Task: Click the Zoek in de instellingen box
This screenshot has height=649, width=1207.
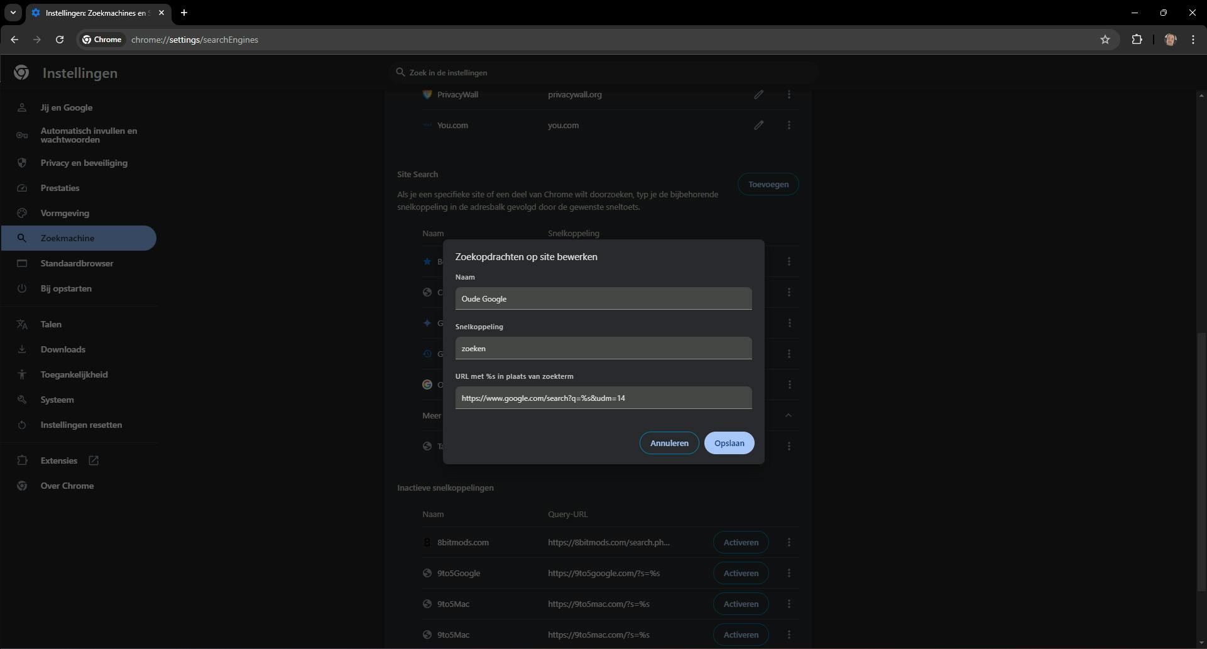Action: coord(603,72)
